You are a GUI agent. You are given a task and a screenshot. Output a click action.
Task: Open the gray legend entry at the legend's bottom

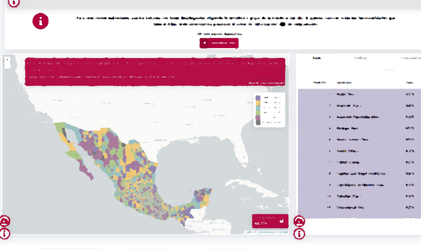(258, 122)
